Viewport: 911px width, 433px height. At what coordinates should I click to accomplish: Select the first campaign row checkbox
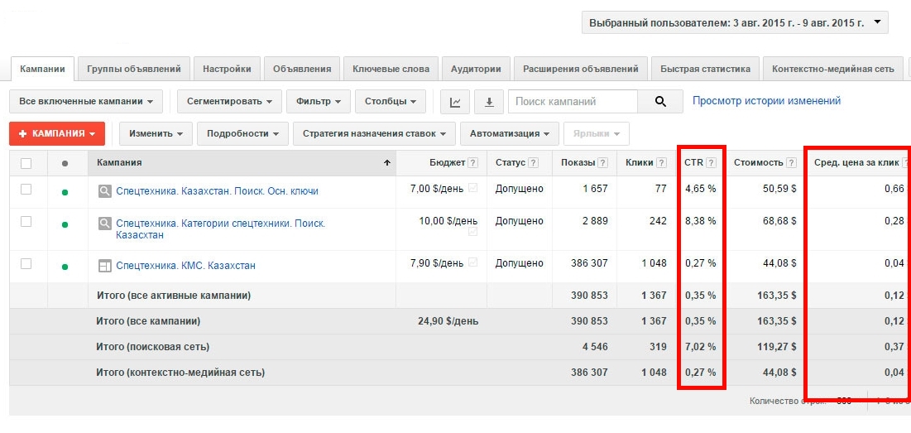point(26,190)
